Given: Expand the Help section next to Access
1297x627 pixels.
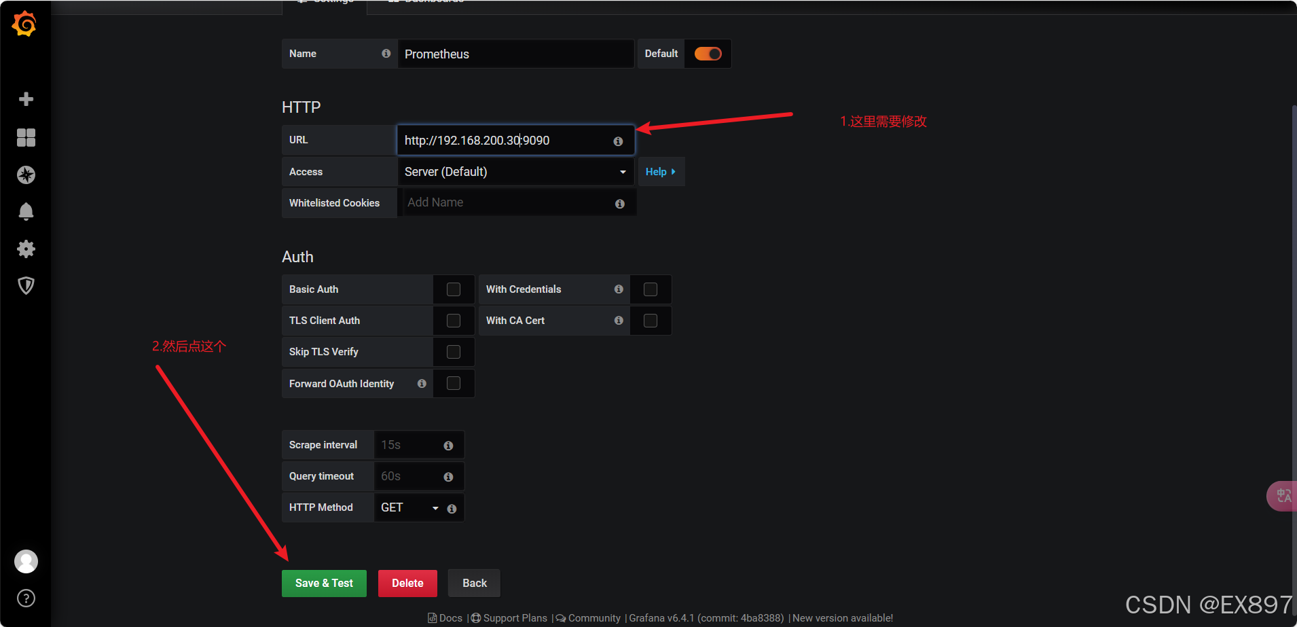Looking at the screenshot, I should pos(660,171).
